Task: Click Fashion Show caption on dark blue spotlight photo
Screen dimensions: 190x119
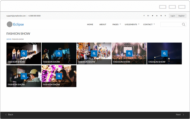Action: point(157,62)
